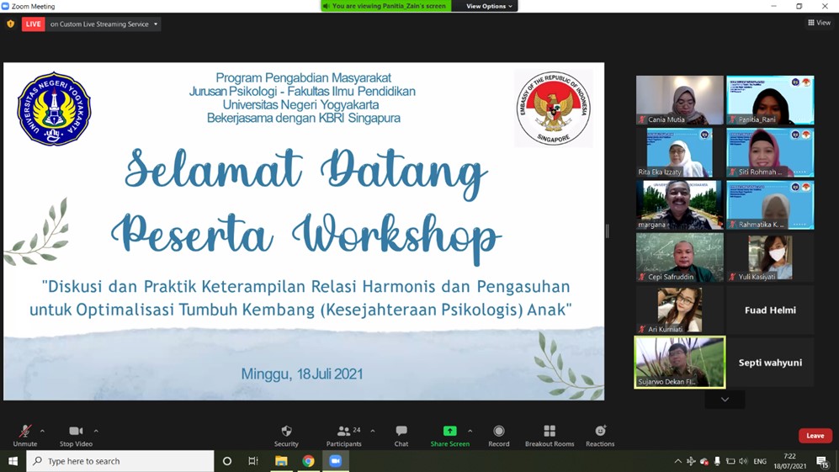Screen dimensions: 839x472
Task: Select Sujarwo Dekan's highlighted video tile
Action: tap(680, 363)
